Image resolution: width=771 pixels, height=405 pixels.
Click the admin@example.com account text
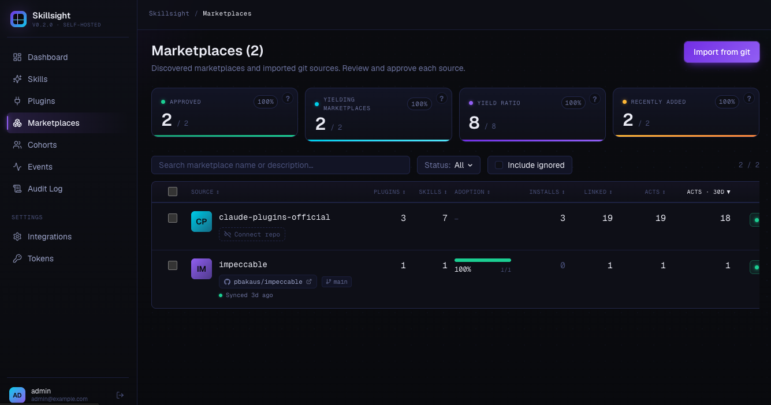coord(59,399)
